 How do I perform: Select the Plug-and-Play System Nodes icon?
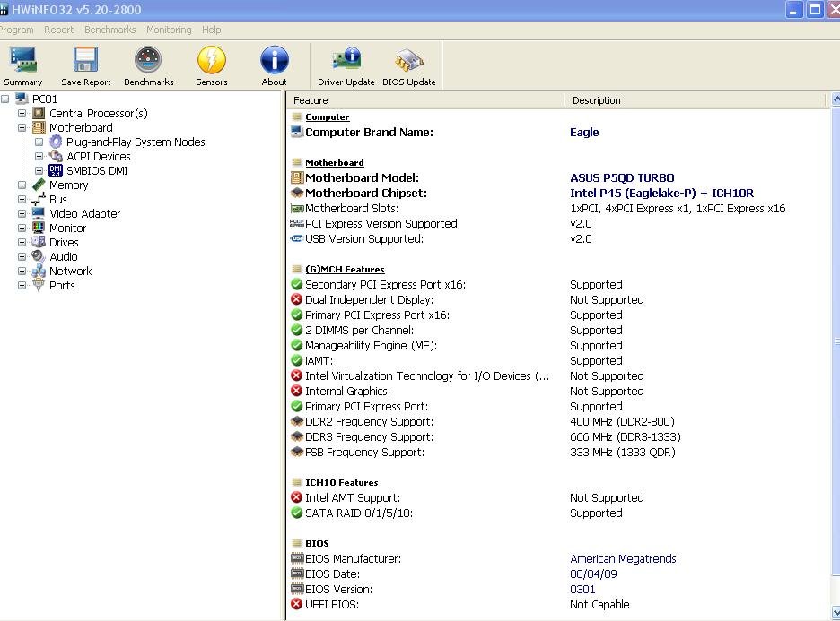[56, 142]
